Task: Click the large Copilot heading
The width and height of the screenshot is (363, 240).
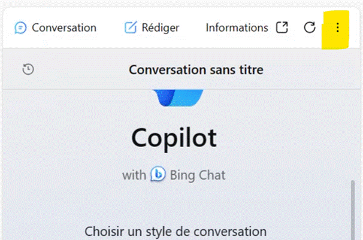Action: 174,138
